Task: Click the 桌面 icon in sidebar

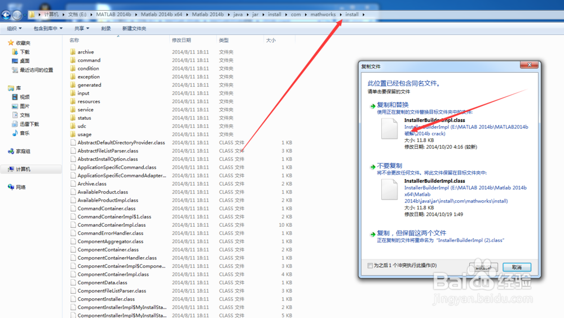Action: click(x=15, y=61)
